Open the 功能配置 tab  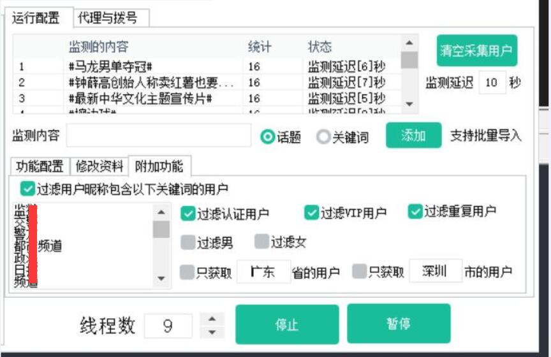(x=39, y=166)
